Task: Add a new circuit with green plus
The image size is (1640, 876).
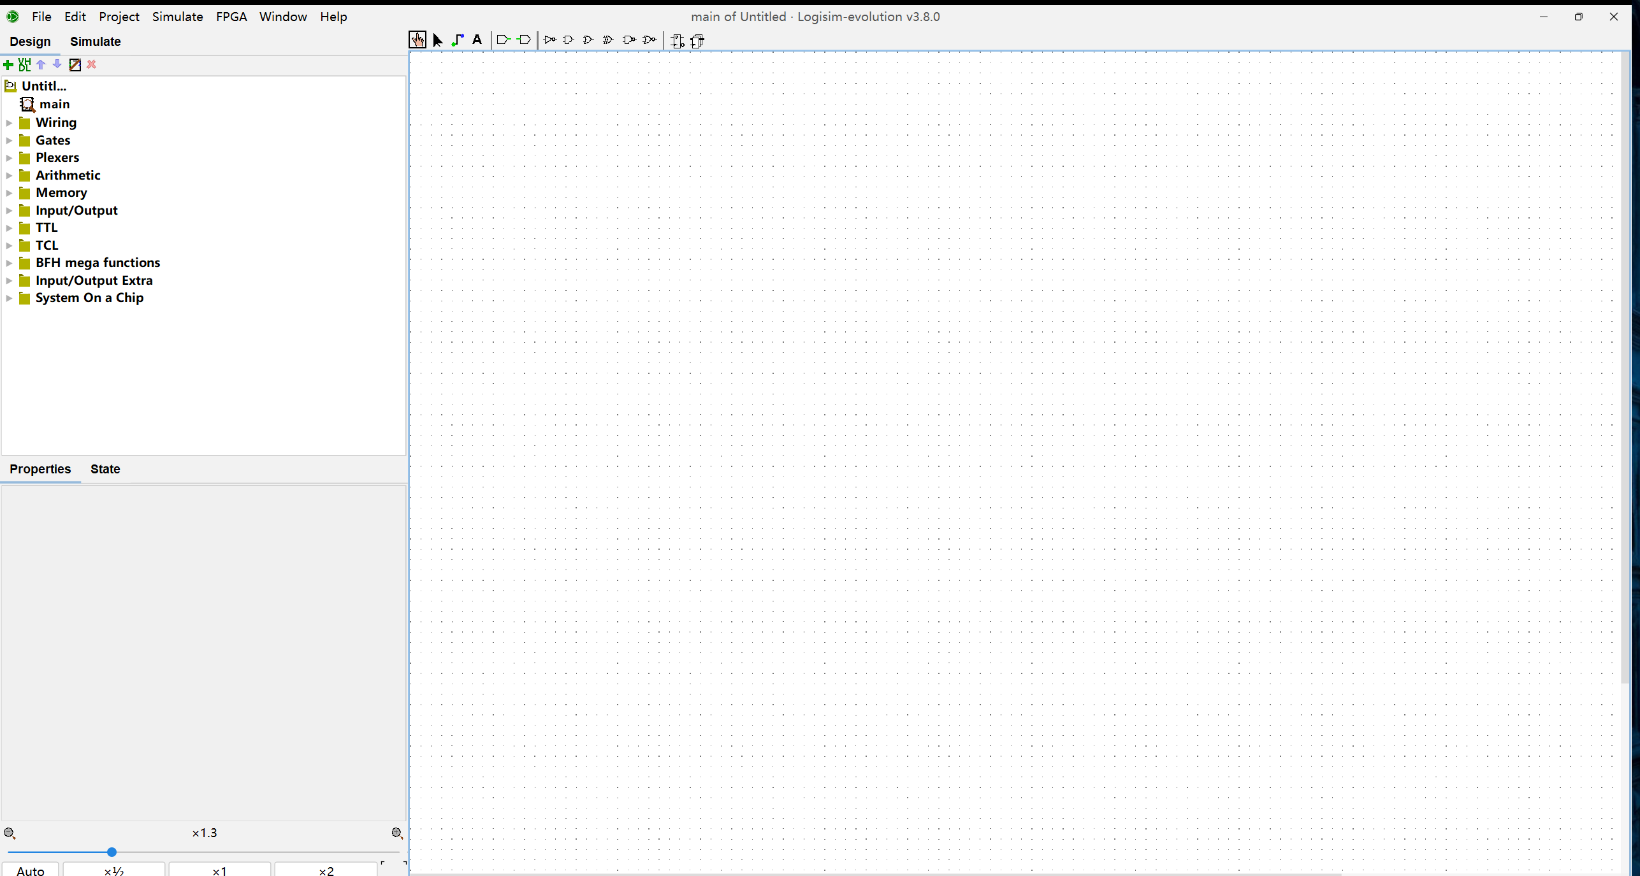Action: (8, 65)
